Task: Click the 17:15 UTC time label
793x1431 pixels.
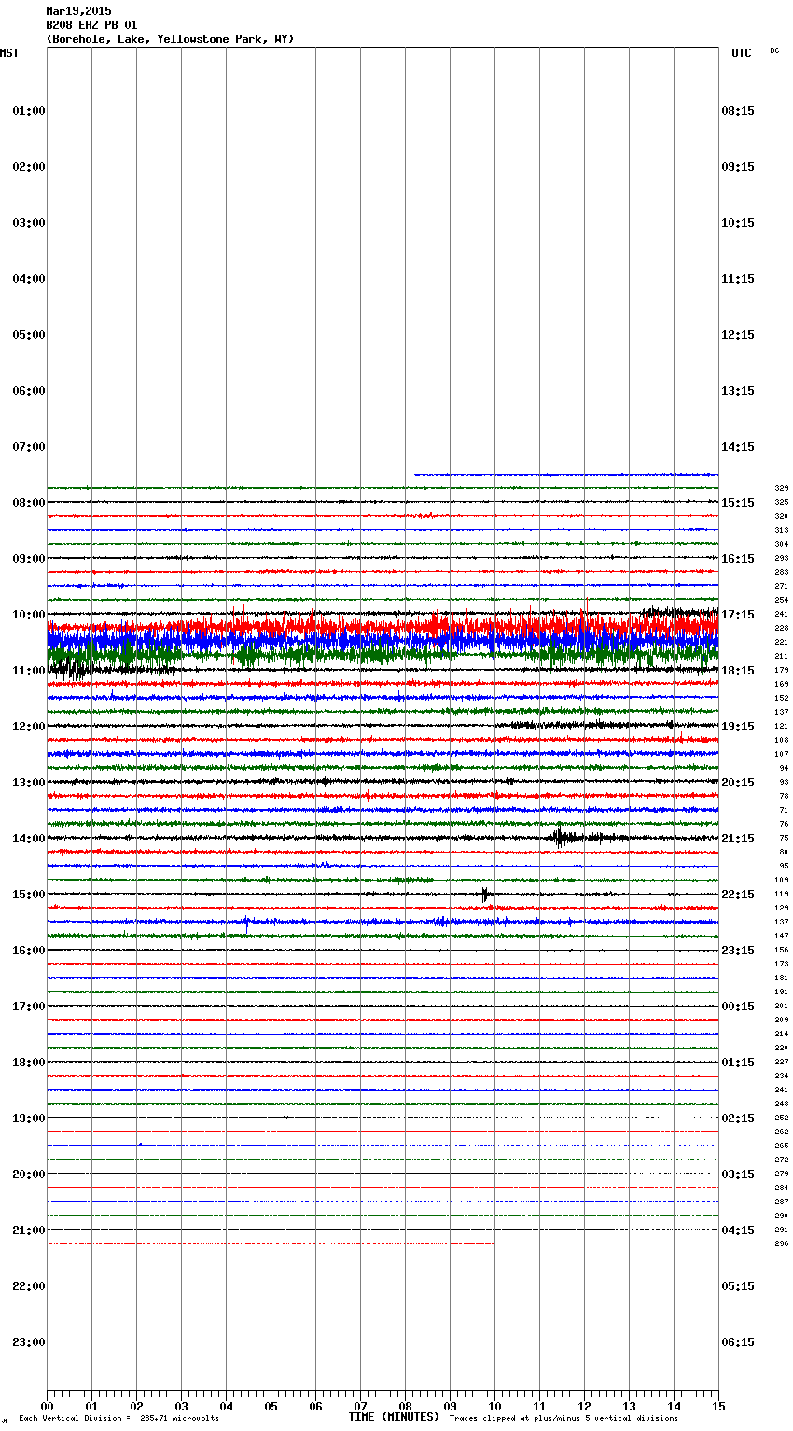Action: point(738,615)
